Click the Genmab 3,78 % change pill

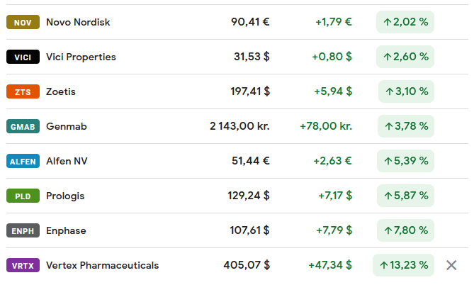pos(406,126)
